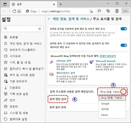The width and height of the screenshot is (131, 123).
Task: Open the tab actions menu icon
Action: tap(5, 4)
